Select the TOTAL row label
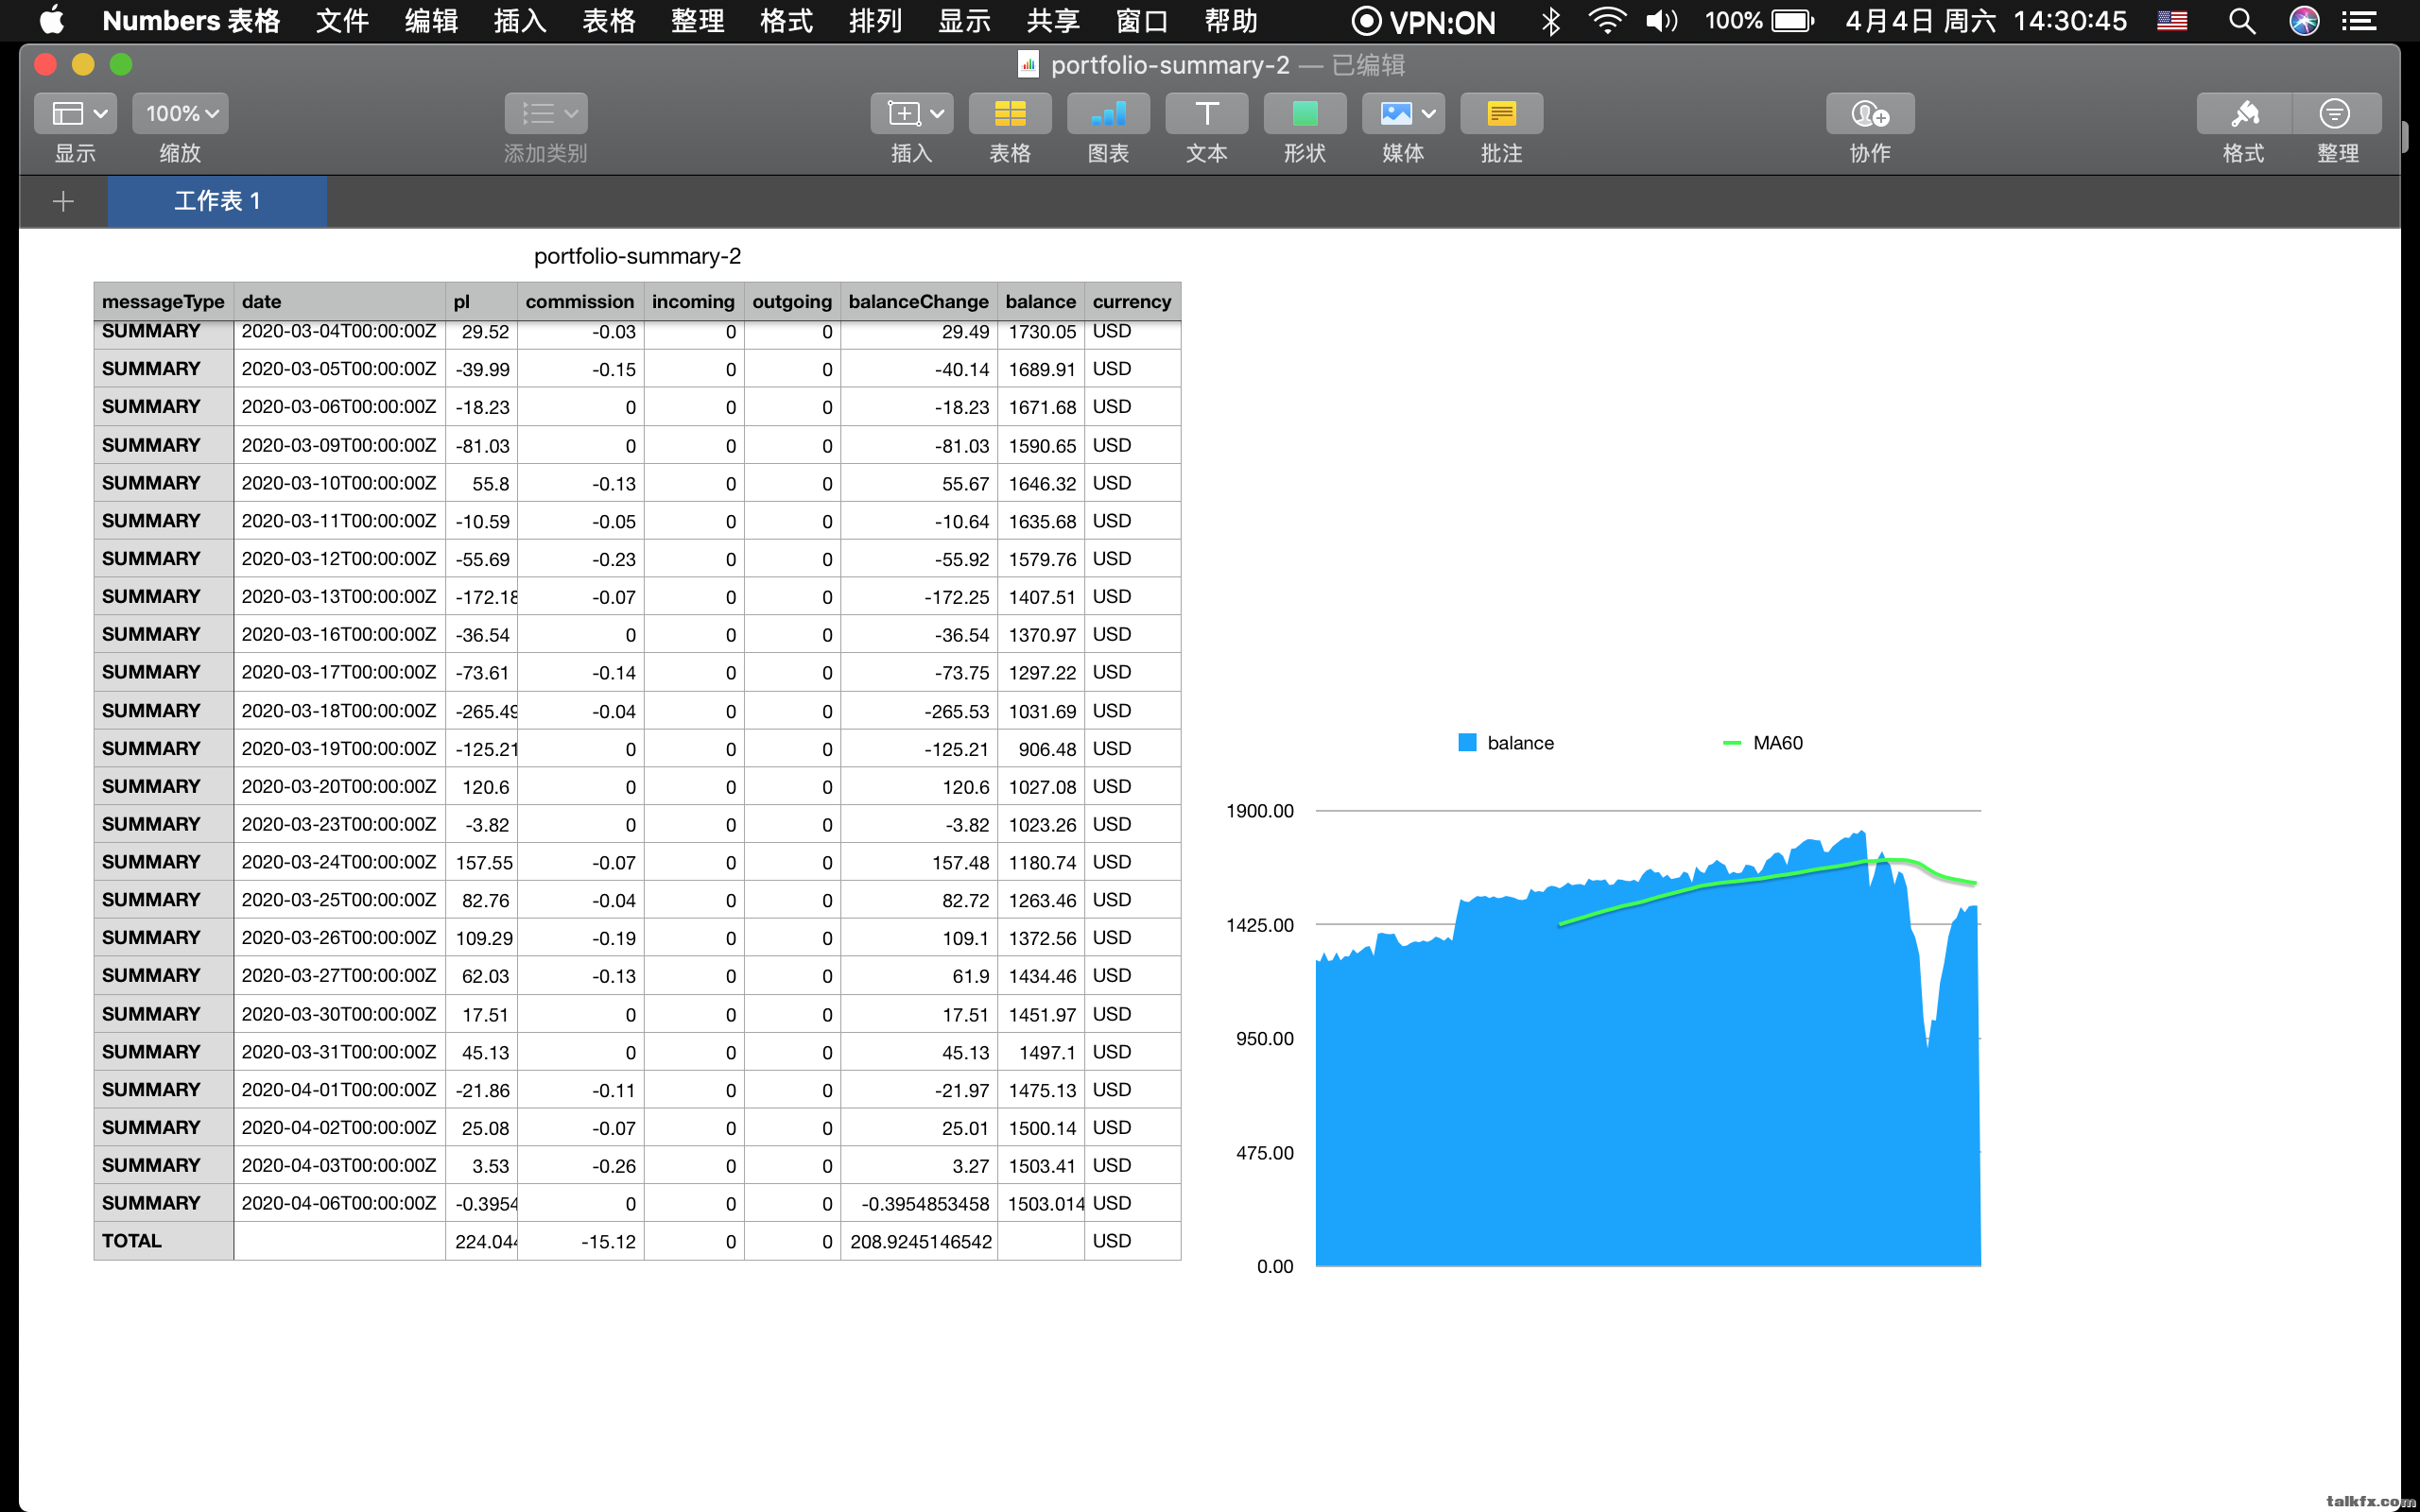 pyautogui.click(x=163, y=1241)
